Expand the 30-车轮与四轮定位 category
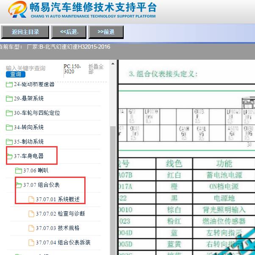The image size is (255, 255). click(x=37, y=113)
